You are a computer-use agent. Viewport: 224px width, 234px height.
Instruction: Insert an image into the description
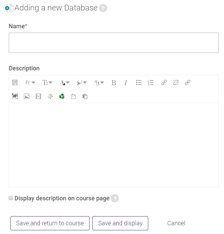point(27,96)
